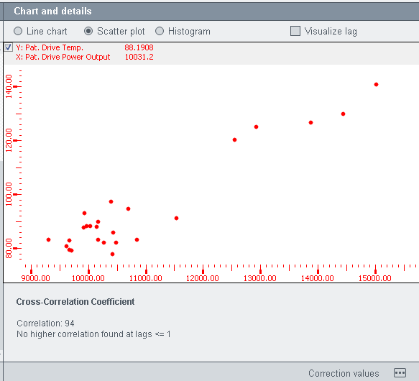Click the 12000.00 x-axis label
The image size is (419, 381).
tap(203, 278)
